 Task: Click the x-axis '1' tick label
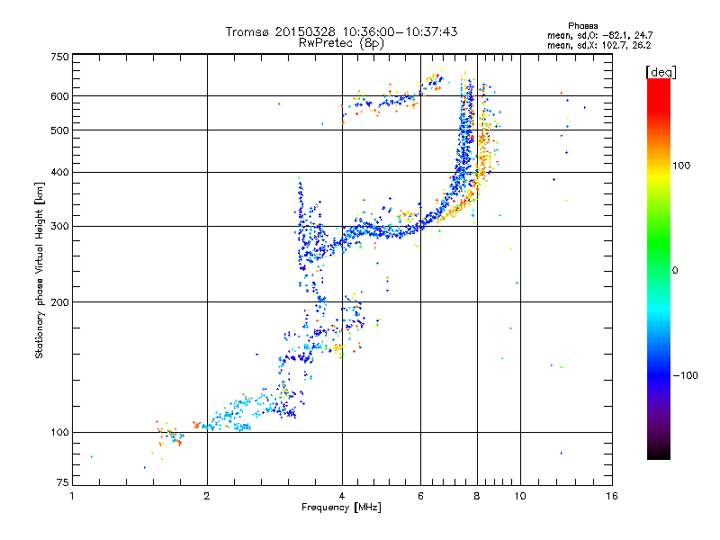click(x=72, y=496)
